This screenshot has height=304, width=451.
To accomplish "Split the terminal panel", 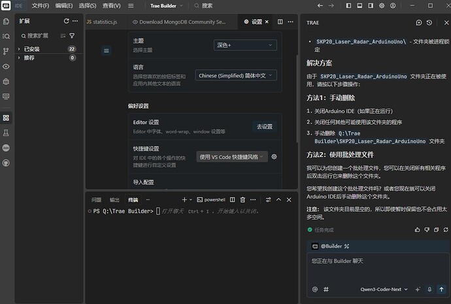I will click(233, 199).
